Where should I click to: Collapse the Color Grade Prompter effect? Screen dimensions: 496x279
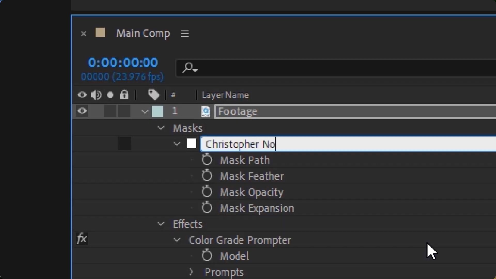(x=177, y=240)
